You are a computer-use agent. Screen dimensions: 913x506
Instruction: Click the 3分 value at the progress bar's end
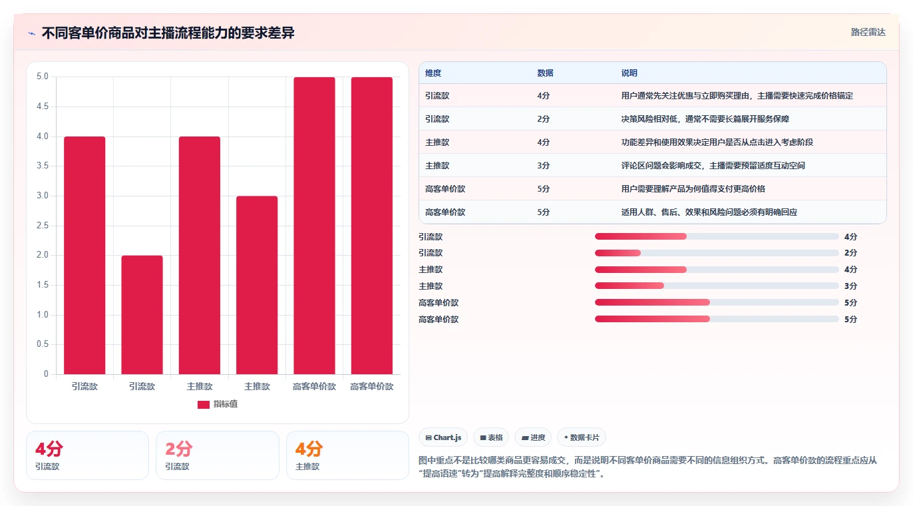tap(850, 286)
